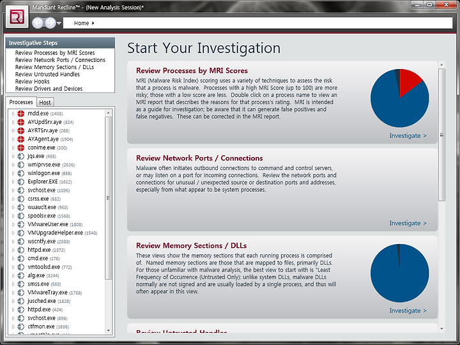Expand the AYUpdSrv.aye process node
This screenshot has height=345, width=460.
click(x=13, y=122)
